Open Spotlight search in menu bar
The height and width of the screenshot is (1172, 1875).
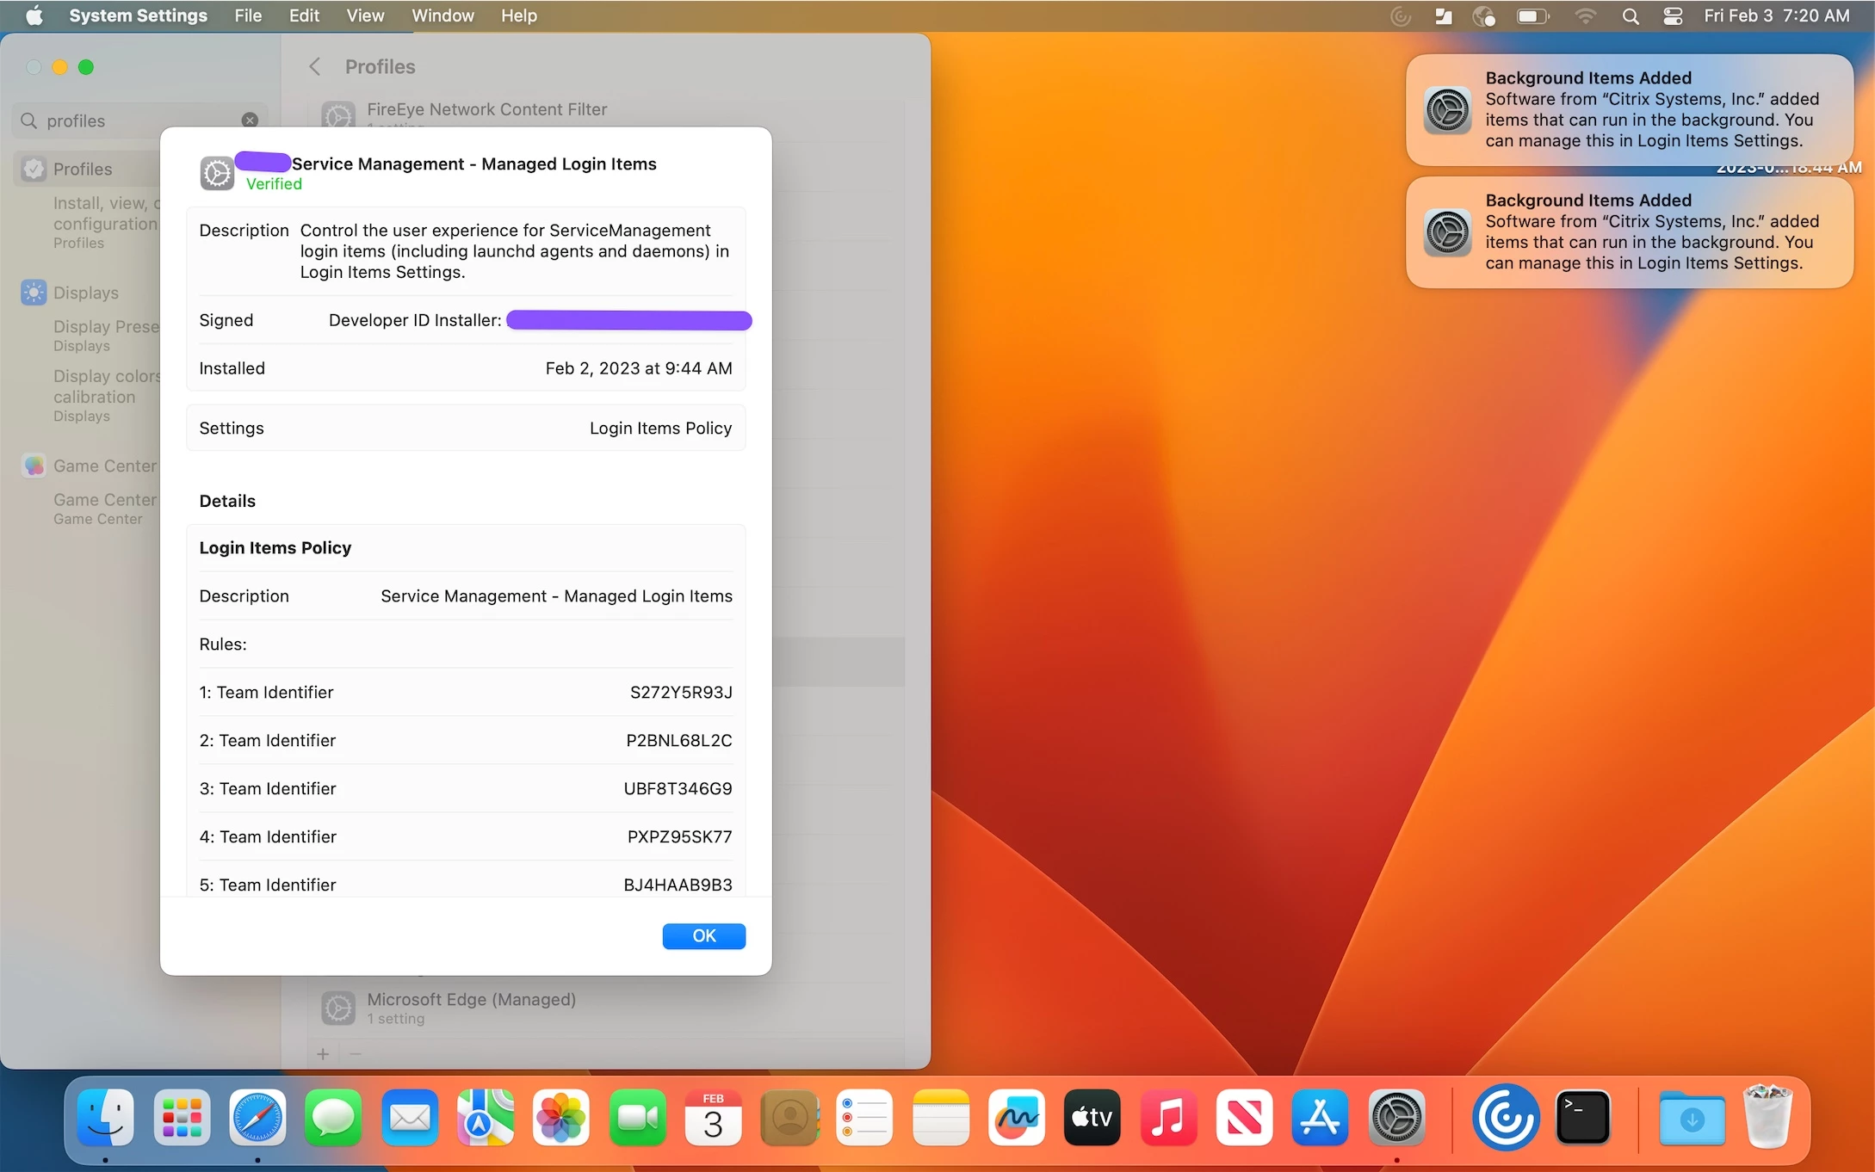(x=1630, y=15)
